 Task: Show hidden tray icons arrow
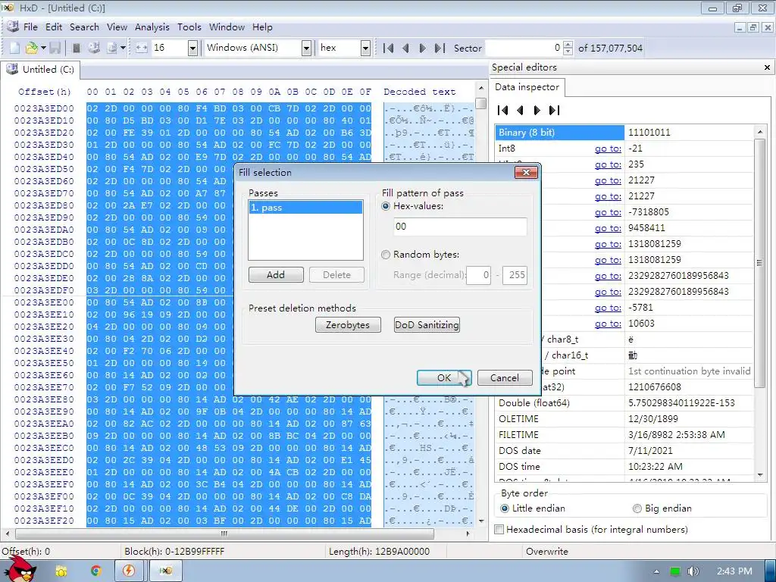(x=656, y=571)
